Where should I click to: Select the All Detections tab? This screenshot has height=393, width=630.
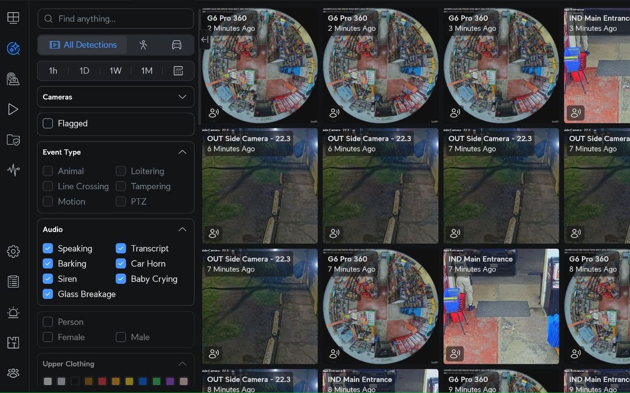(82, 44)
